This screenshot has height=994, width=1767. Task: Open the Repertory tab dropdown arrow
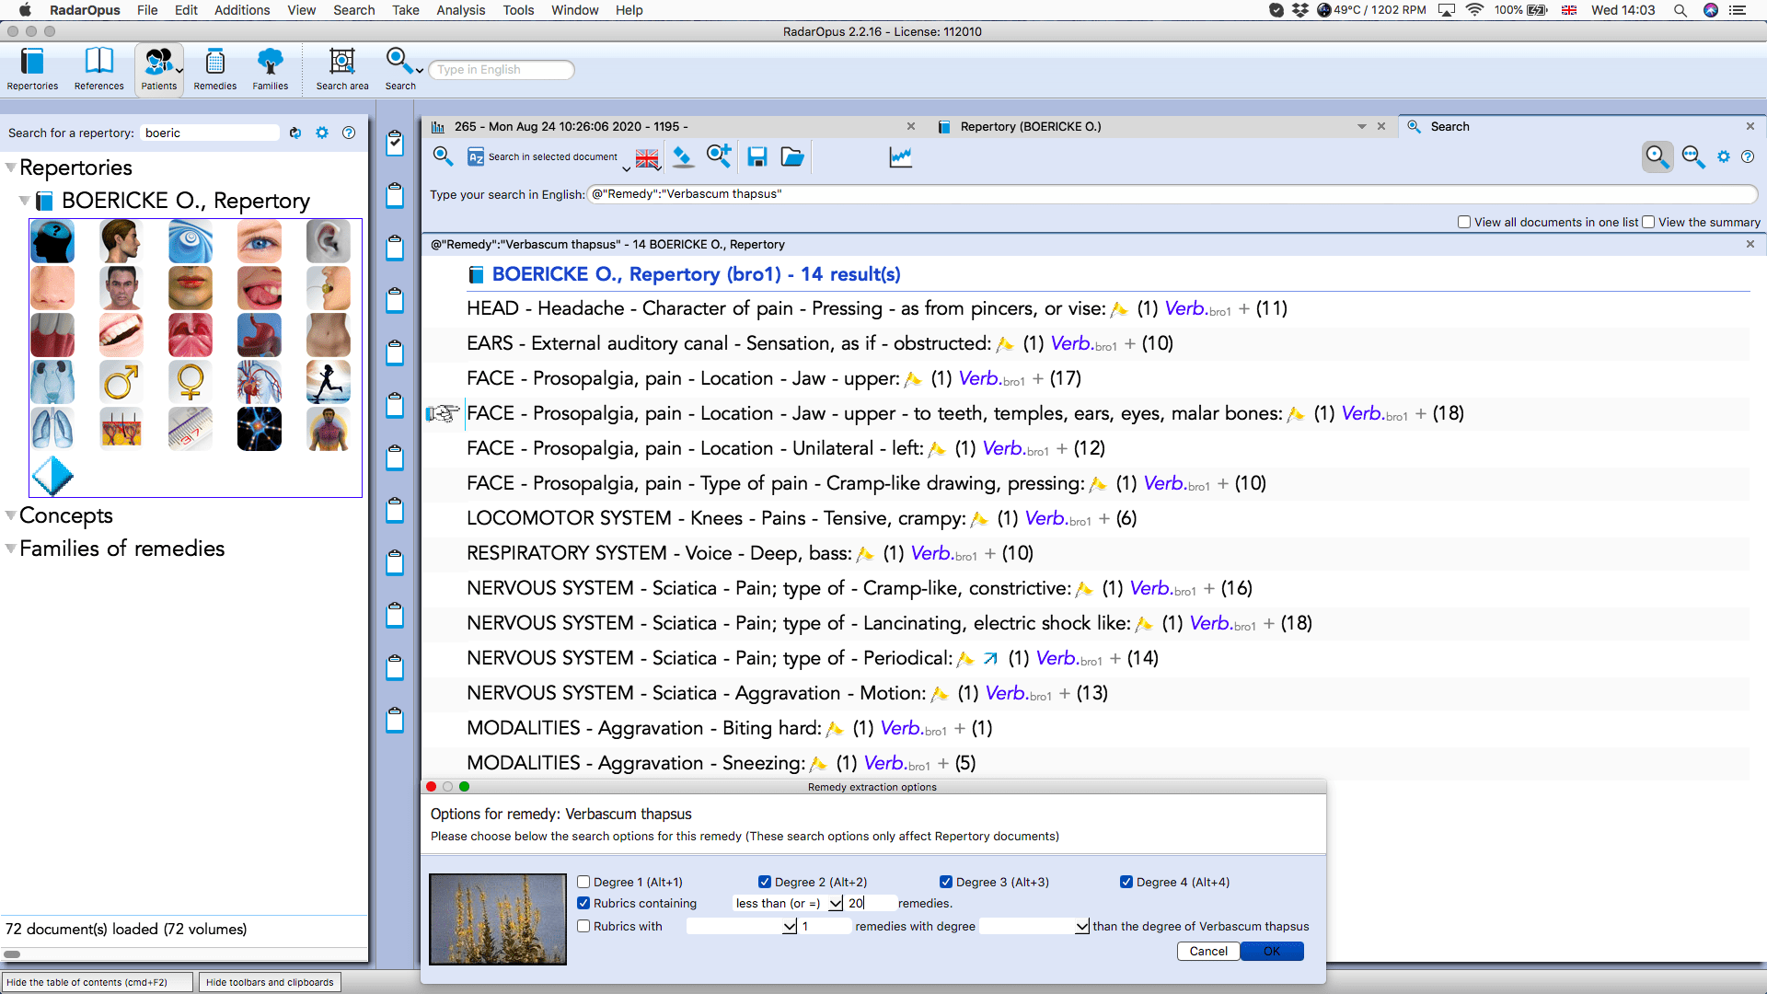pyautogui.click(x=1362, y=127)
